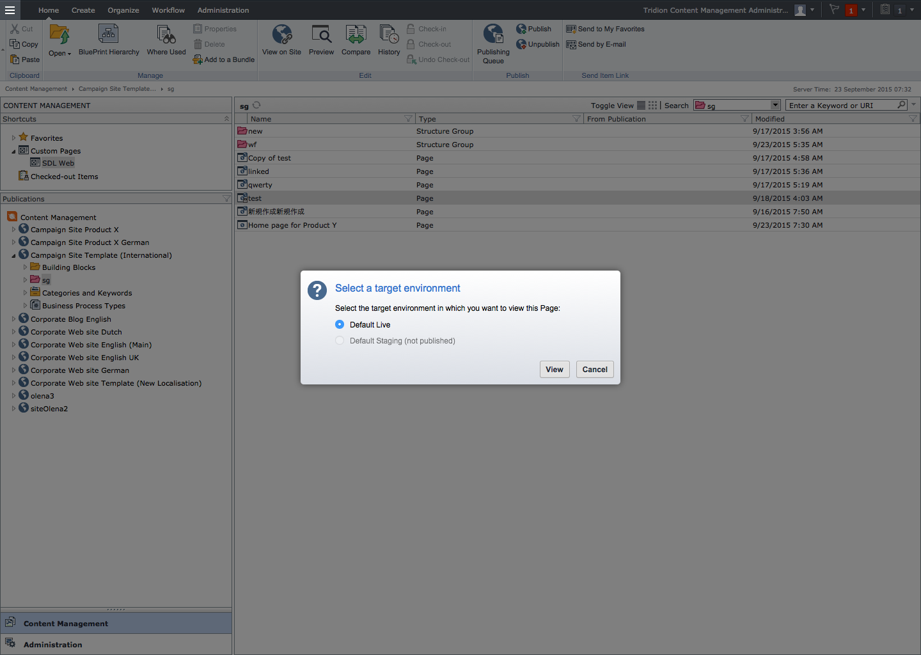Click the Compare icon
Image resolution: width=921 pixels, height=655 pixels.
pyautogui.click(x=356, y=35)
